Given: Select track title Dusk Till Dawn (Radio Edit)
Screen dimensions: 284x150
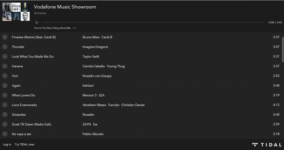Looking at the screenshot, I should [x=32, y=124].
